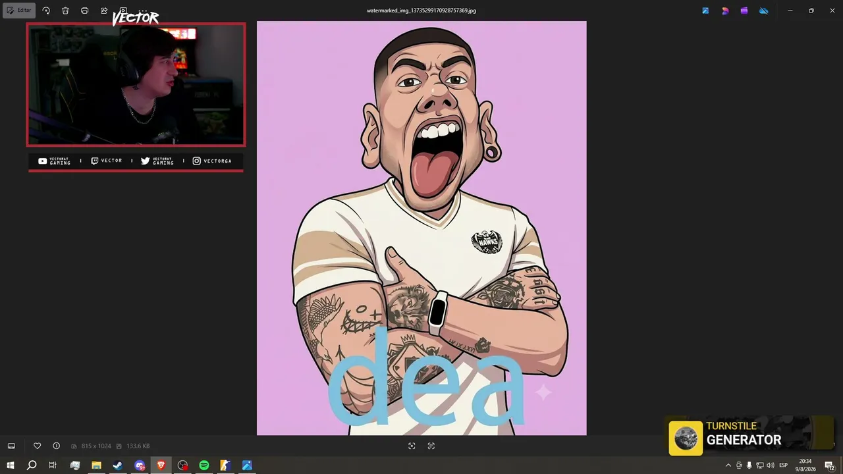Switch to Discord on the taskbar
The image size is (843, 474).
click(x=140, y=465)
